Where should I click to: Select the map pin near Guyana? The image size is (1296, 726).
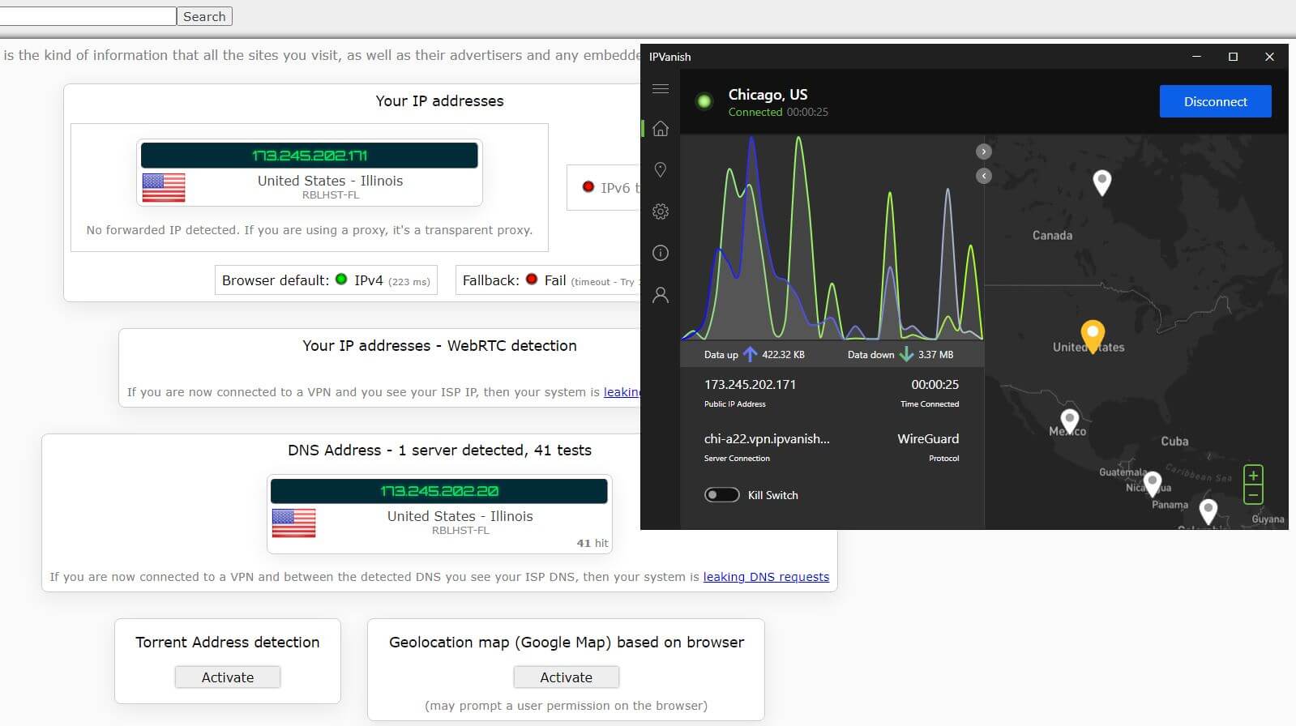click(x=1208, y=511)
